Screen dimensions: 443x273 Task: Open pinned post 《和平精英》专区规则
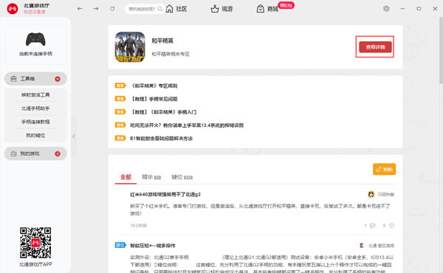point(154,86)
